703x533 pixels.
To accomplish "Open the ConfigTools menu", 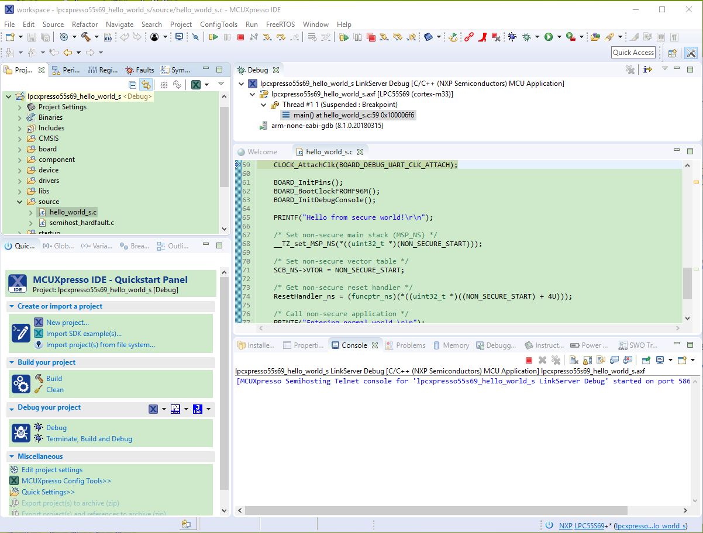I will (219, 24).
